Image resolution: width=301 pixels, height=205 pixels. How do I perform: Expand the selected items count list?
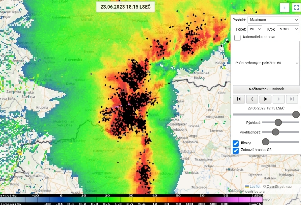(266, 63)
